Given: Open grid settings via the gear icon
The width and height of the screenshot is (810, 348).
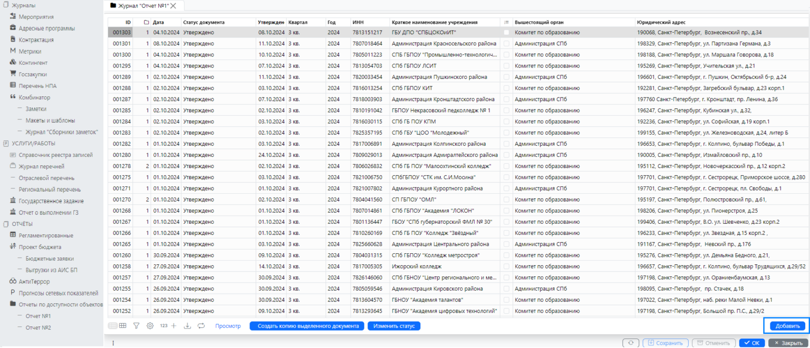Looking at the screenshot, I should click(150, 326).
